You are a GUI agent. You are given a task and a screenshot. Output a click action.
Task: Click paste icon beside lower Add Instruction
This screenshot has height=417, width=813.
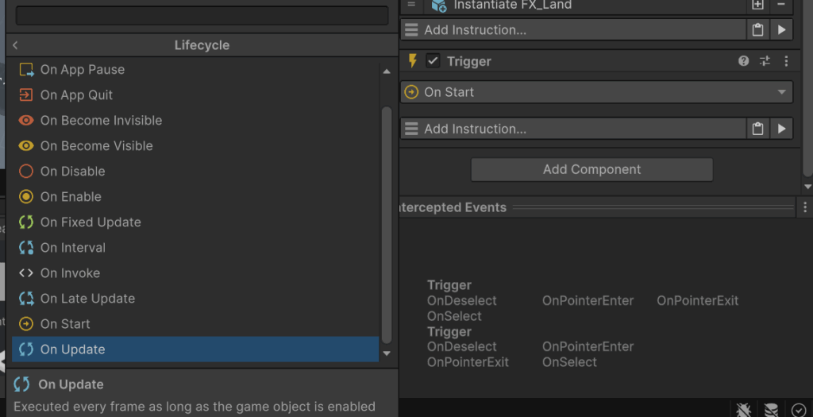[758, 129]
